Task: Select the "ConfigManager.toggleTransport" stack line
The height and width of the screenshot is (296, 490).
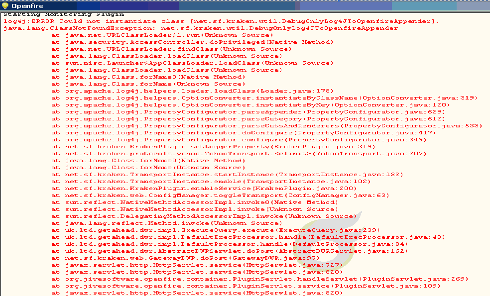Action: coord(220,196)
